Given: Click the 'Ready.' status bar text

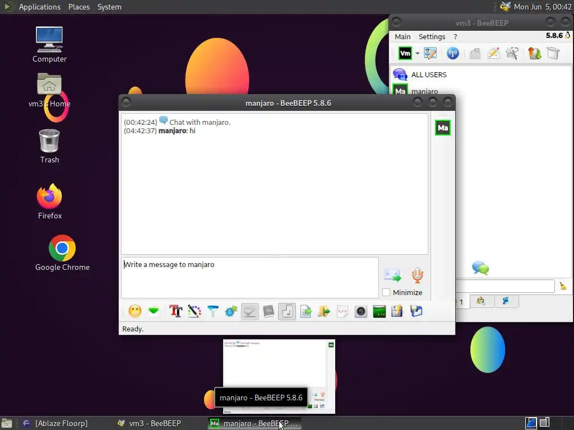Looking at the screenshot, I should tap(133, 329).
